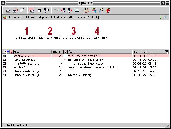The height and width of the screenshot is (129, 171).
Task: Click the red attachment column header
Action: pyautogui.click(x=11, y=52)
